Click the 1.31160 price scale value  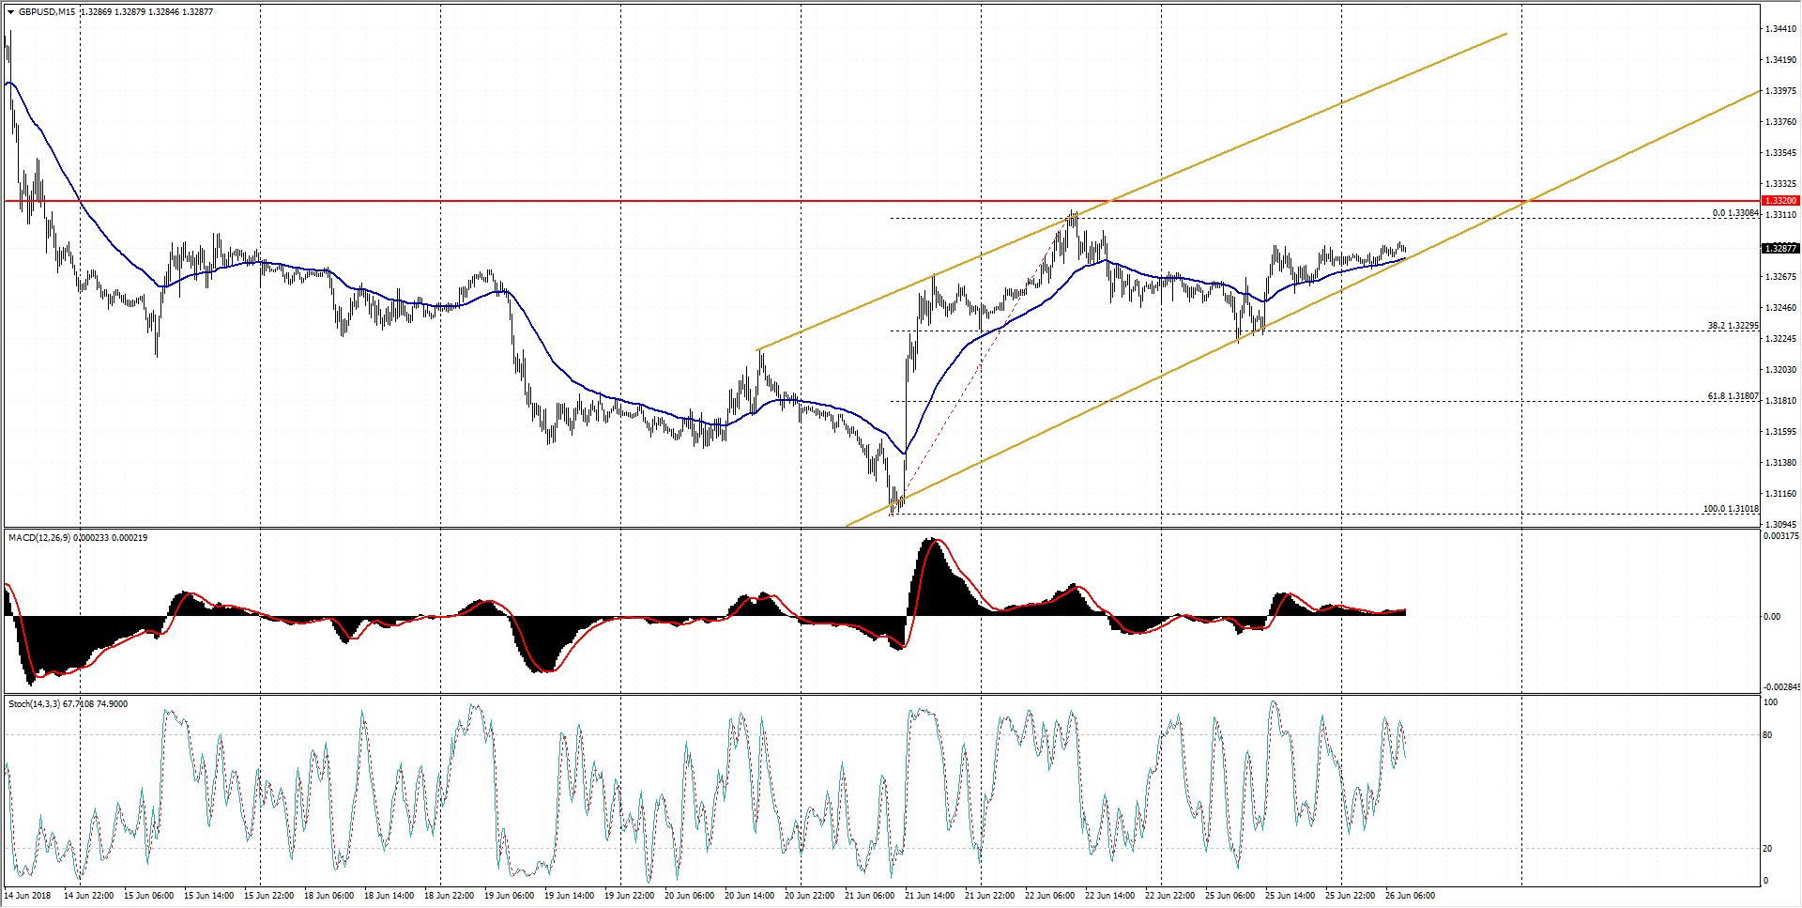click(1780, 494)
